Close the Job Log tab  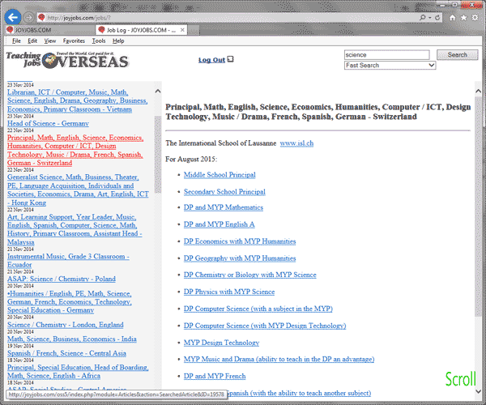point(182,30)
